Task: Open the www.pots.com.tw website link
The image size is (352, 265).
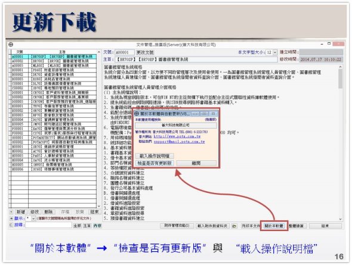Action: point(177,136)
